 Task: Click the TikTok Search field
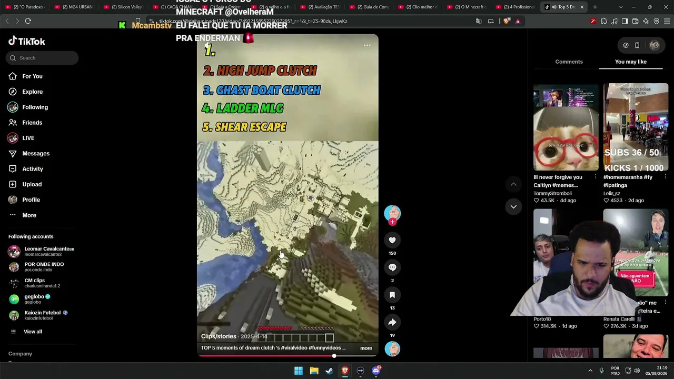pyautogui.click(x=42, y=58)
